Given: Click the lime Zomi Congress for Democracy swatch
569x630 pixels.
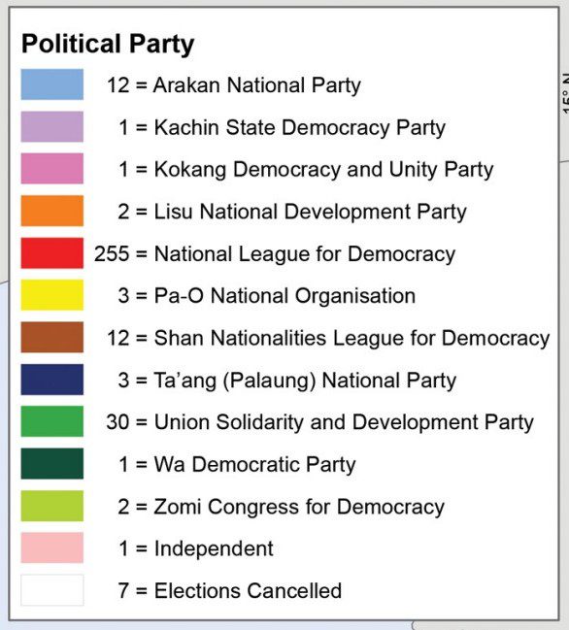Looking at the screenshot, I should (x=52, y=506).
